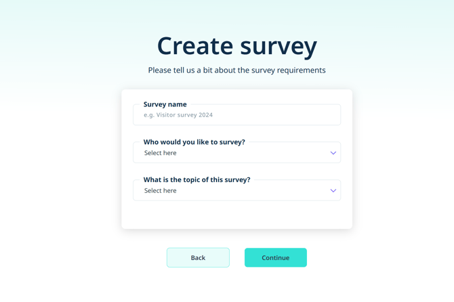Click the Survey name input field
The width and height of the screenshot is (454, 302).
coord(236,115)
